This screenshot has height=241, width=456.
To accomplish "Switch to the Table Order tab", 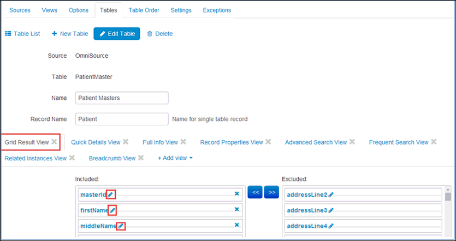I will click(143, 10).
